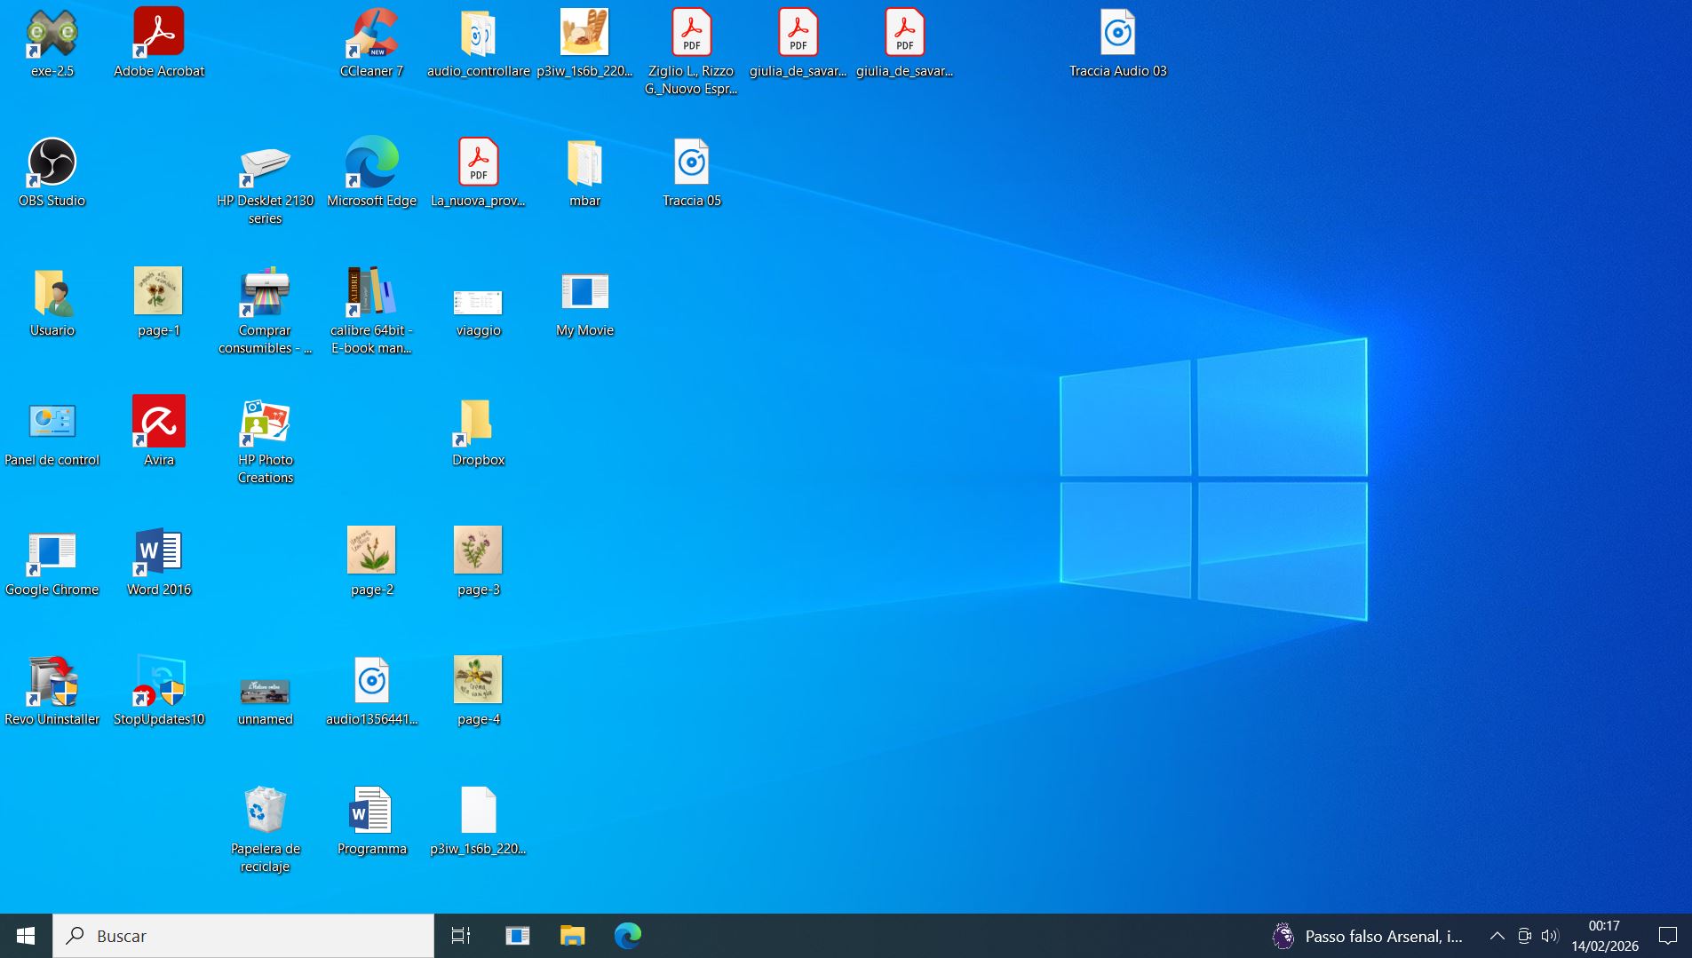Open the Task View button
The image size is (1692, 958).
pyautogui.click(x=461, y=936)
